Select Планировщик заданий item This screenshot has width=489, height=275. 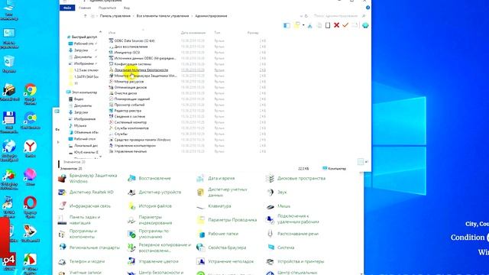point(132,99)
